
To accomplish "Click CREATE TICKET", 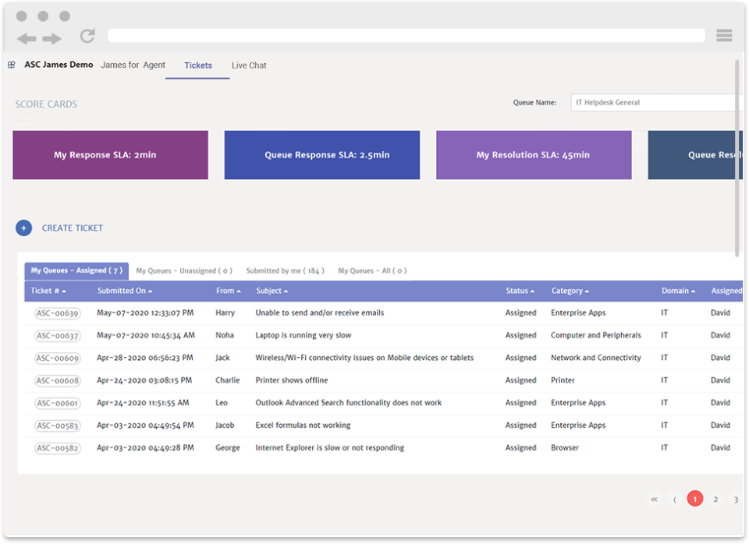I will 72,228.
